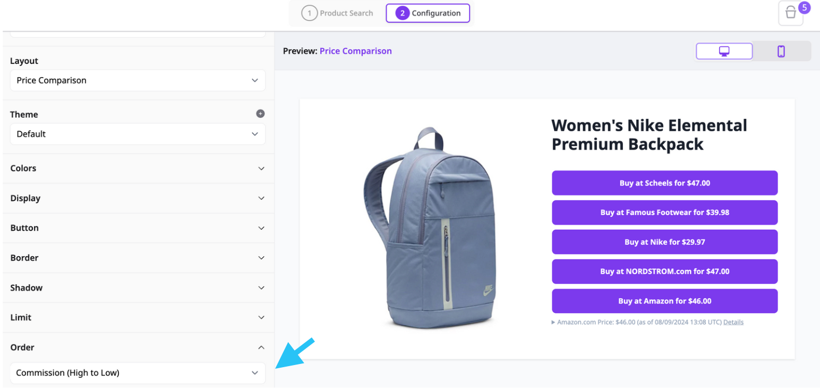Expand the Button section
820x390 pixels.
click(138, 228)
